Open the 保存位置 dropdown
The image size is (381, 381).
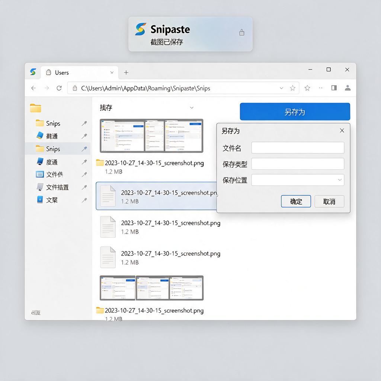[x=298, y=180]
